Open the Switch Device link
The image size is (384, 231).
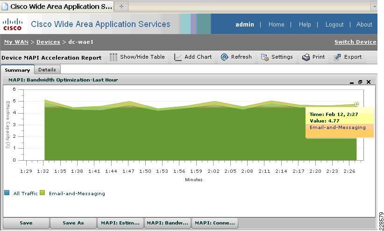click(x=356, y=42)
